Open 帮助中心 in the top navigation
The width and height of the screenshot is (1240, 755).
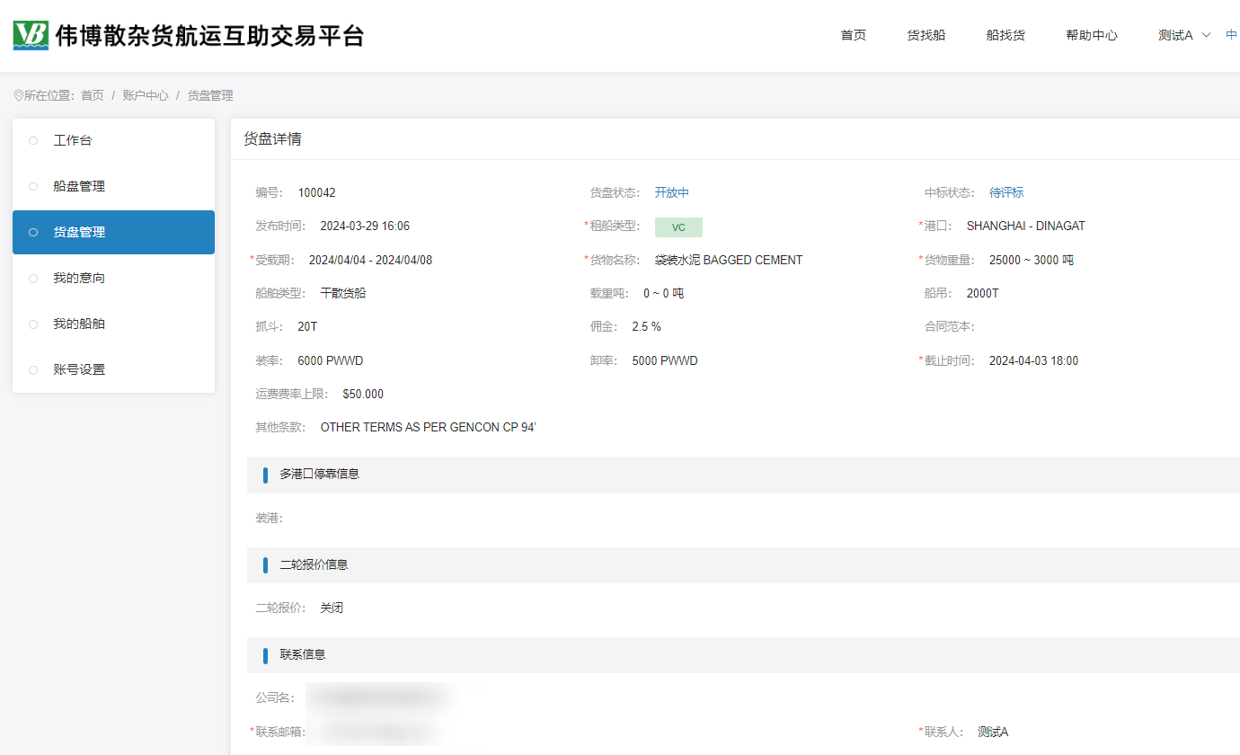pos(1092,35)
